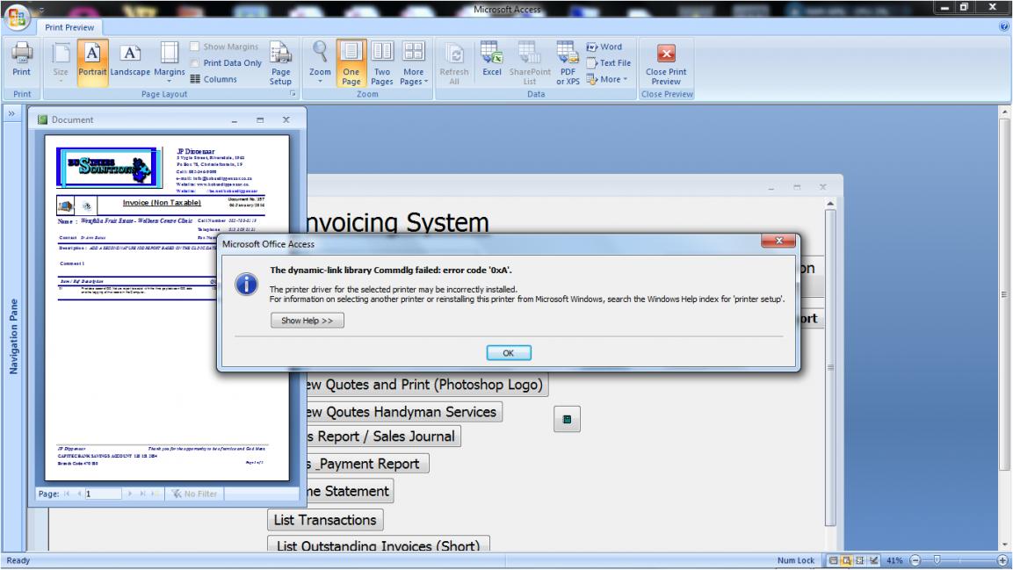The height and width of the screenshot is (570, 1013).
Task: Click the Payment Report button
Action: pos(366,464)
